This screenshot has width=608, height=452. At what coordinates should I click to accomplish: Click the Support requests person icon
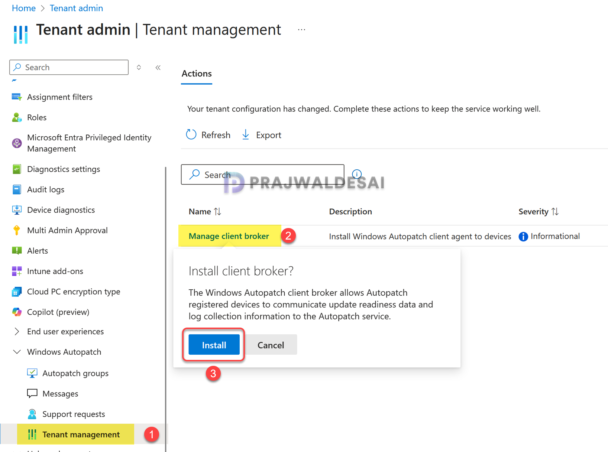pos(32,414)
